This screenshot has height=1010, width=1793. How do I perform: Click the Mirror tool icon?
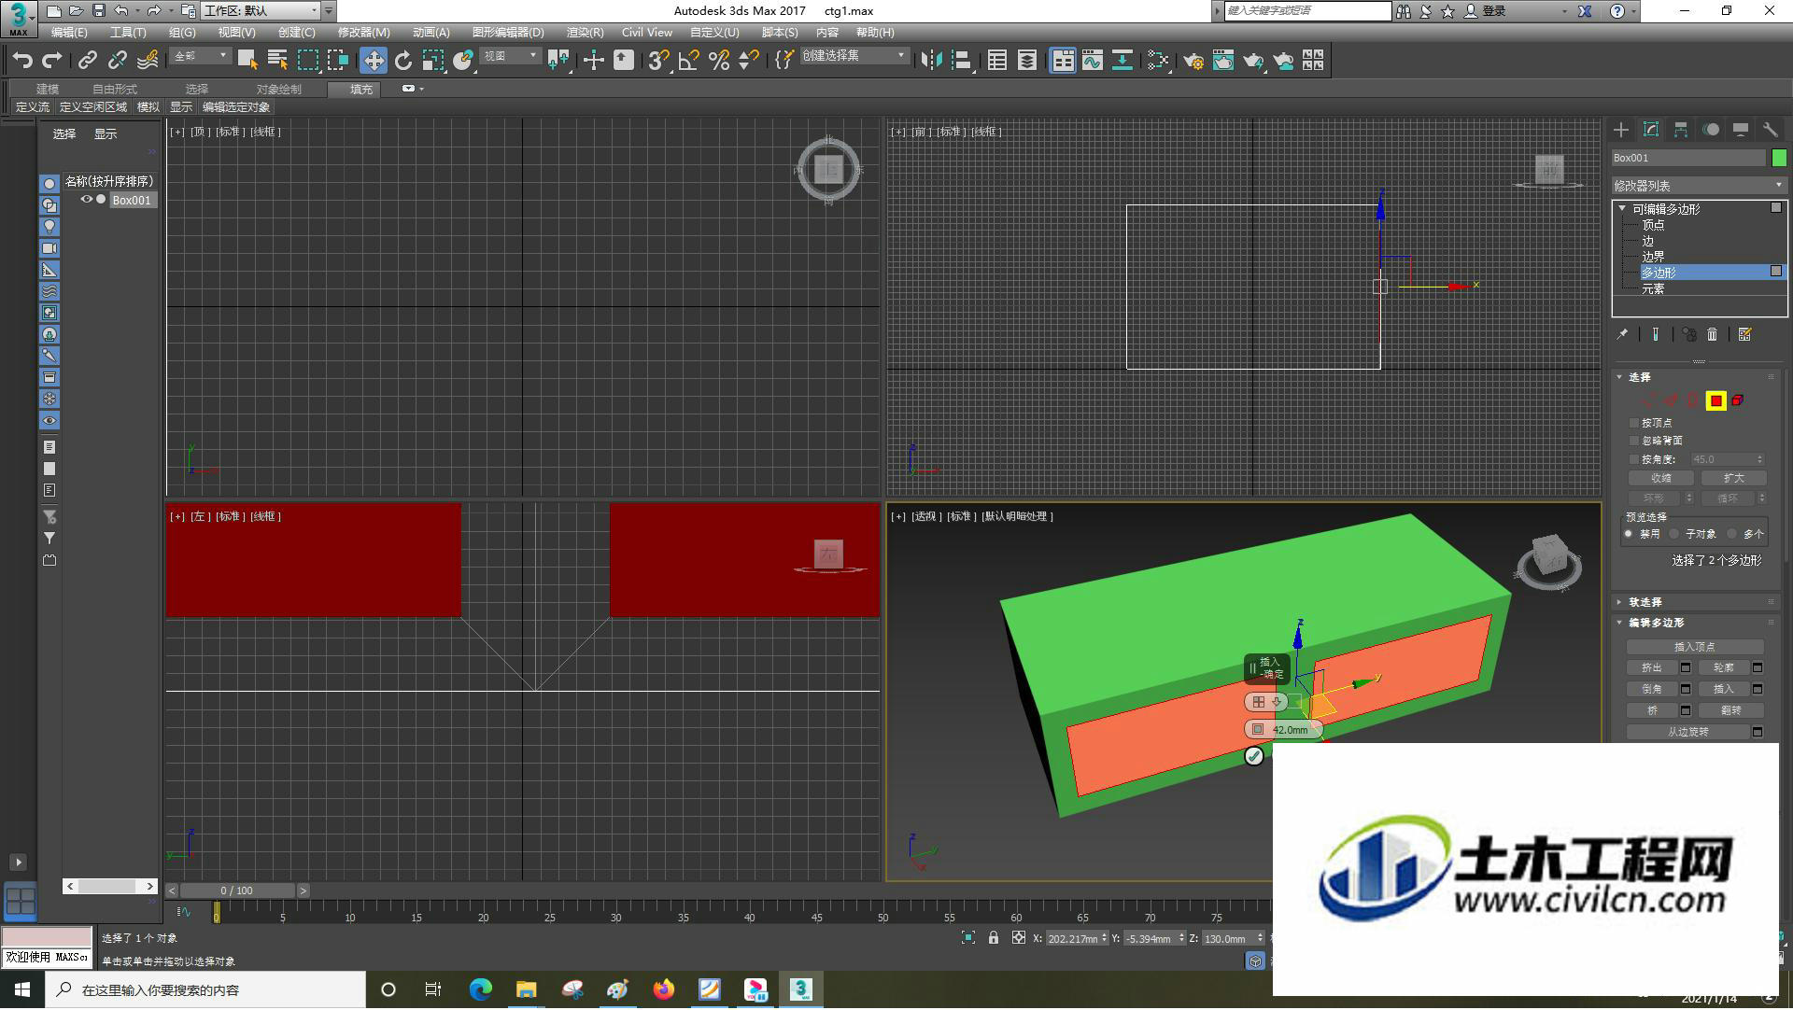point(931,61)
